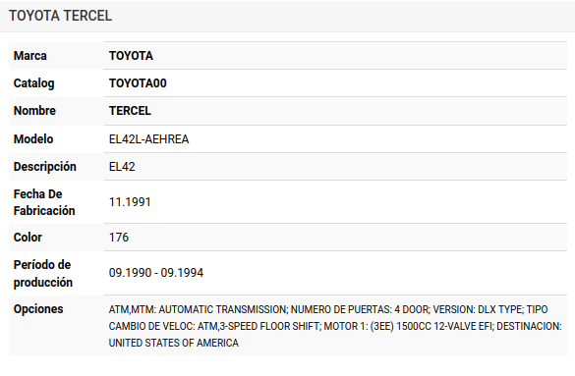Click the TOYOTA TERCEL heading
Viewport: 575px width, 376px height.
point(61,16)
